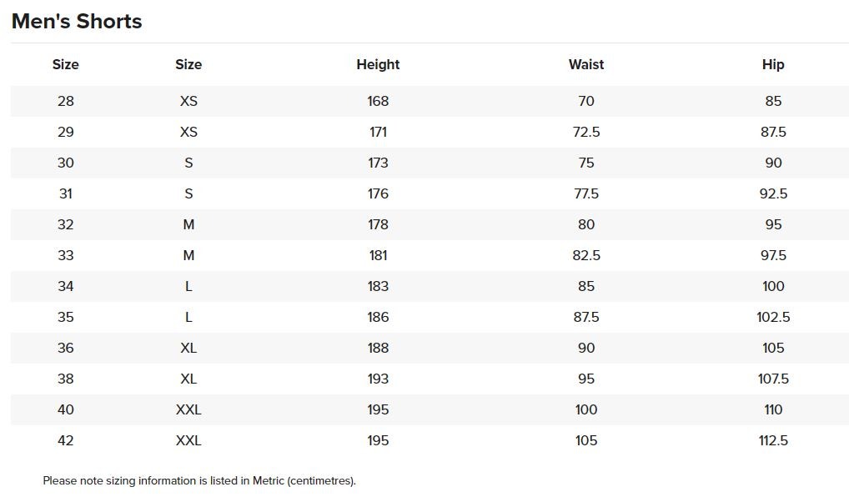Select the size 40 cell
Screen dimensions: 849x502
(66, 410)
